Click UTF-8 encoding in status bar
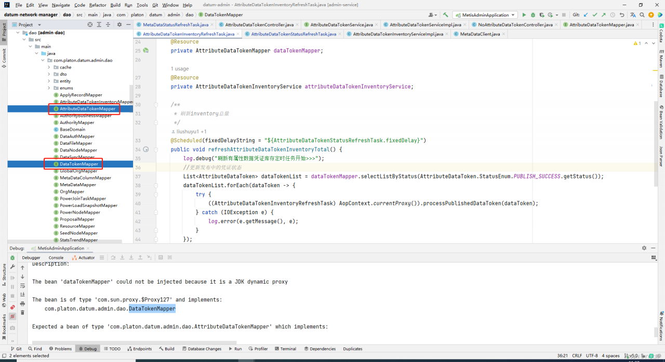The width and height of the screenshot is (665, 362). coord(592,356)
